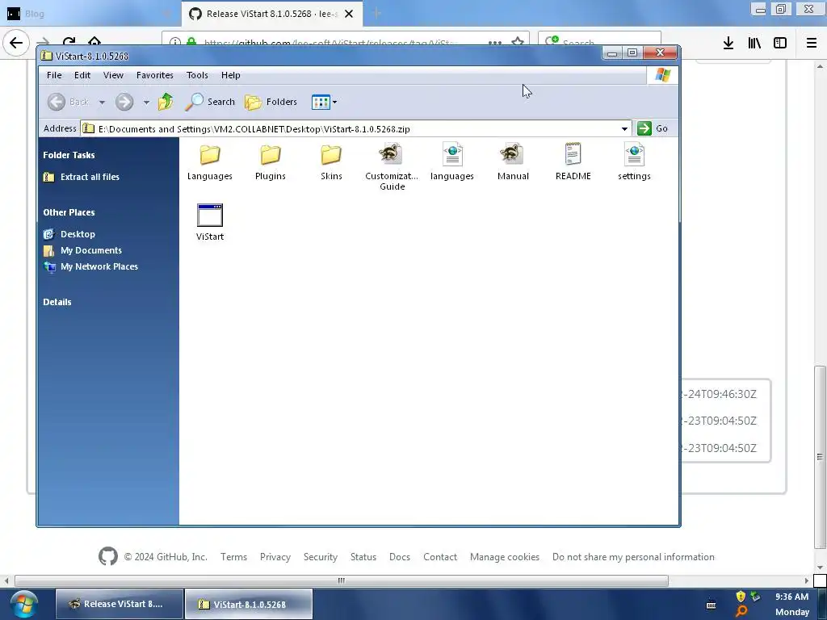Click the GitHub logo in footer
The width and height of the screenshot is (827, 620).
pos(108,556)
